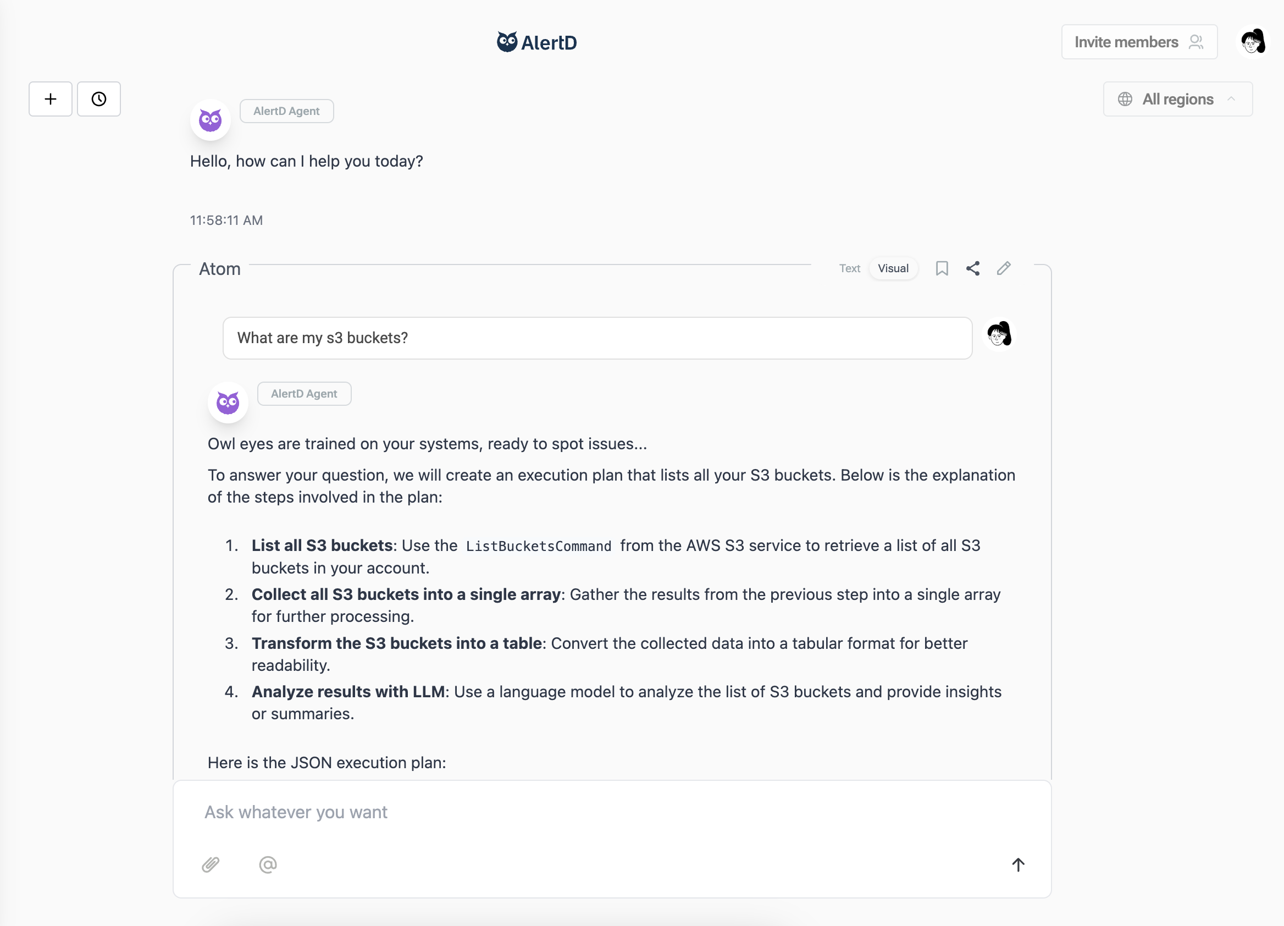1284x926 pixels.
Task: Open the AlertD Agent owl avatar
Action: coord(228,402)
